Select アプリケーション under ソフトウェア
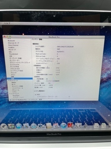This screenshot has height=149, width=111. pos(18,97)
